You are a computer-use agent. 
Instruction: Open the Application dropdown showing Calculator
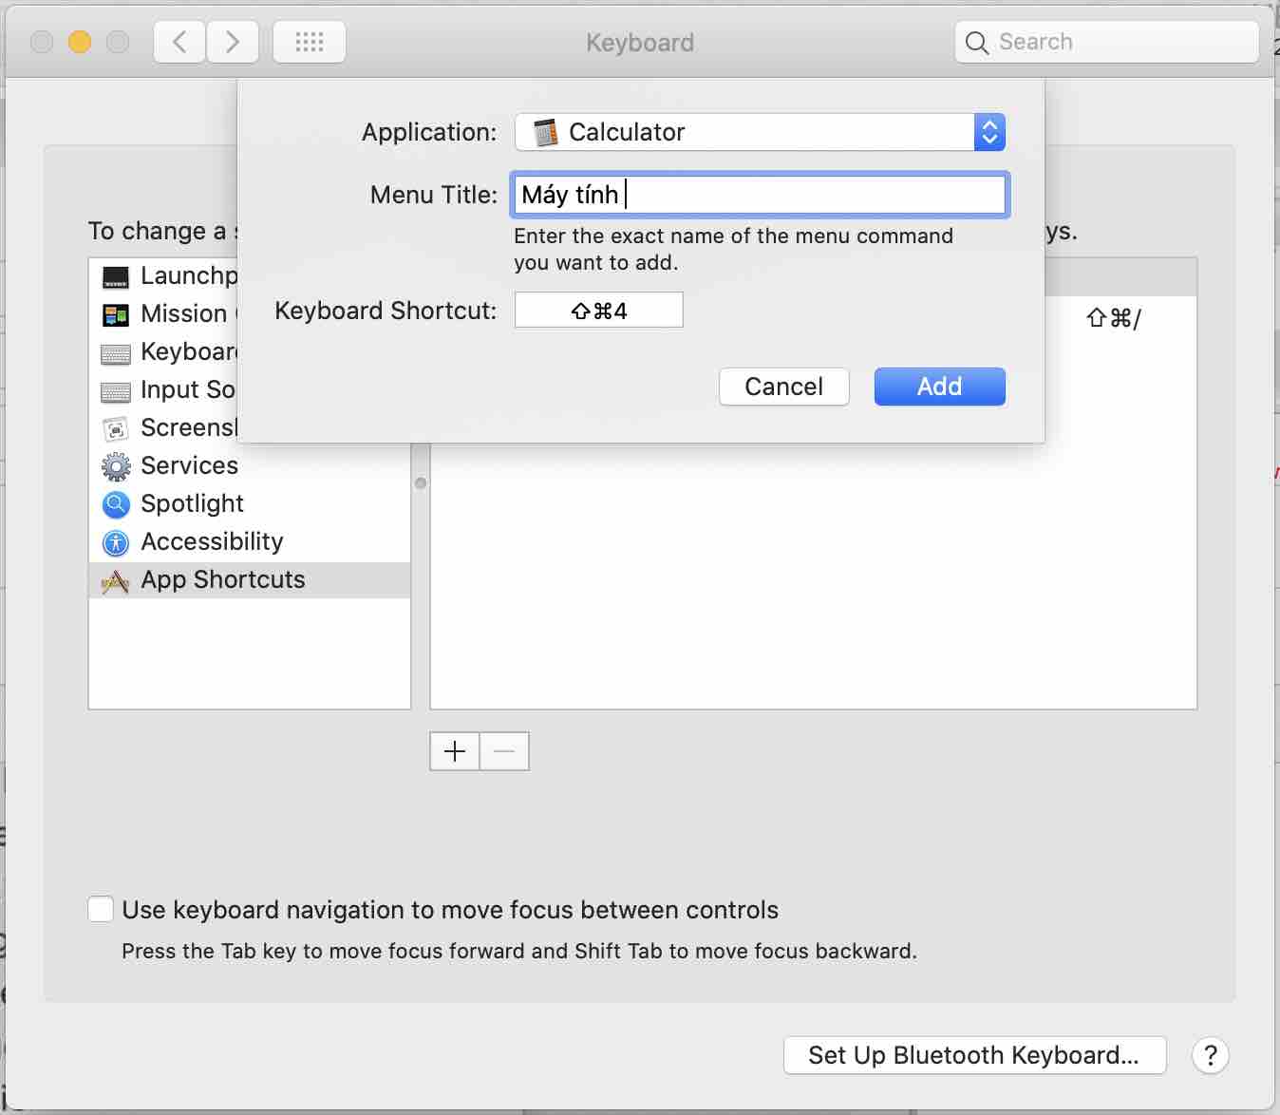(x=760, y=132)
